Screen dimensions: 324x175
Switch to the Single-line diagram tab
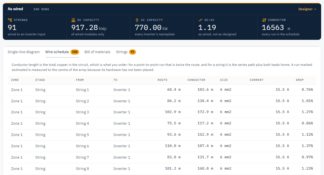(x=24, y=52)
